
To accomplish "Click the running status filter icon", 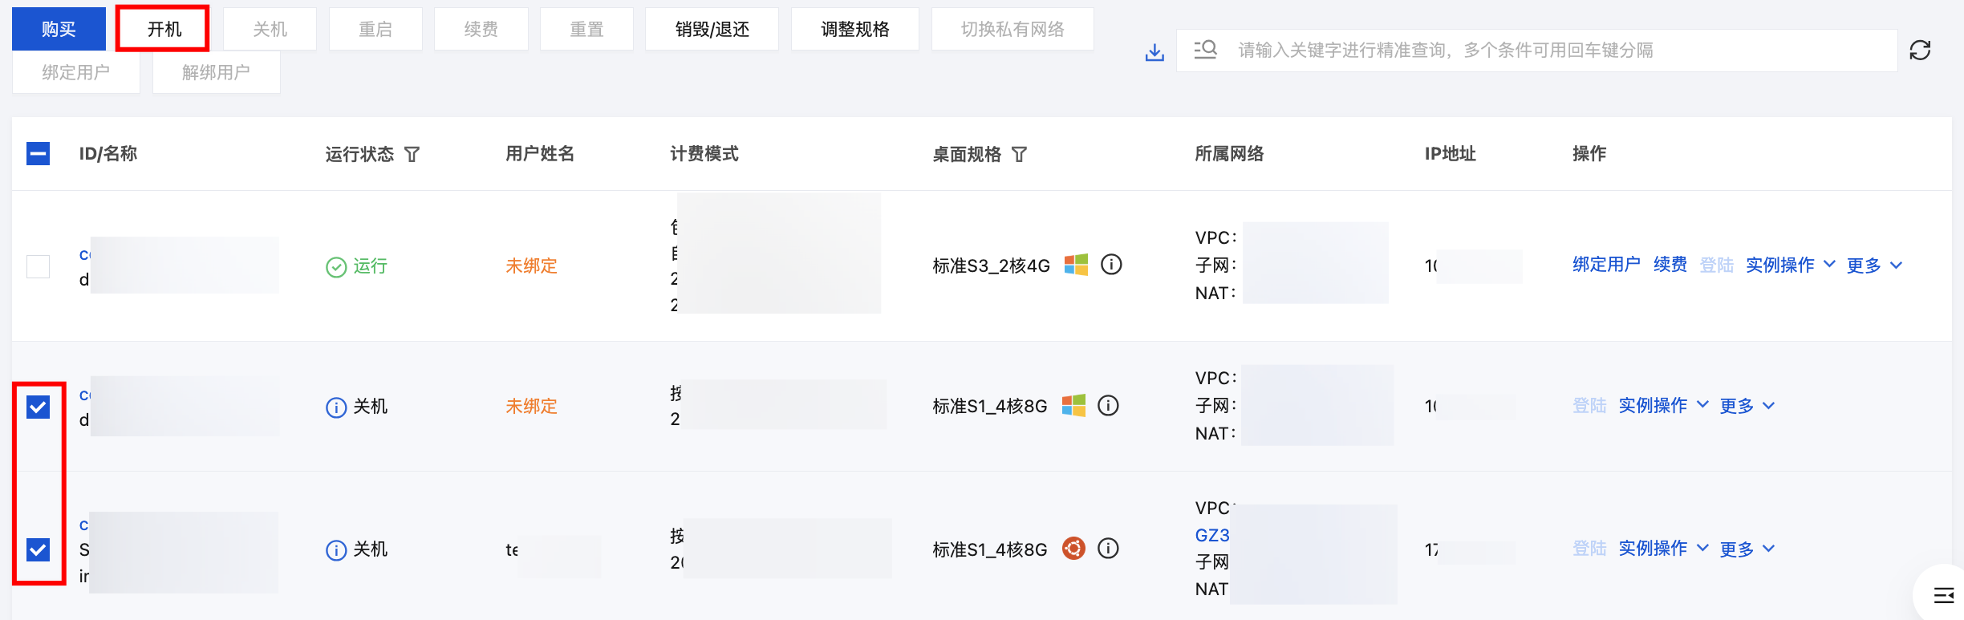I will coord(412,154).
